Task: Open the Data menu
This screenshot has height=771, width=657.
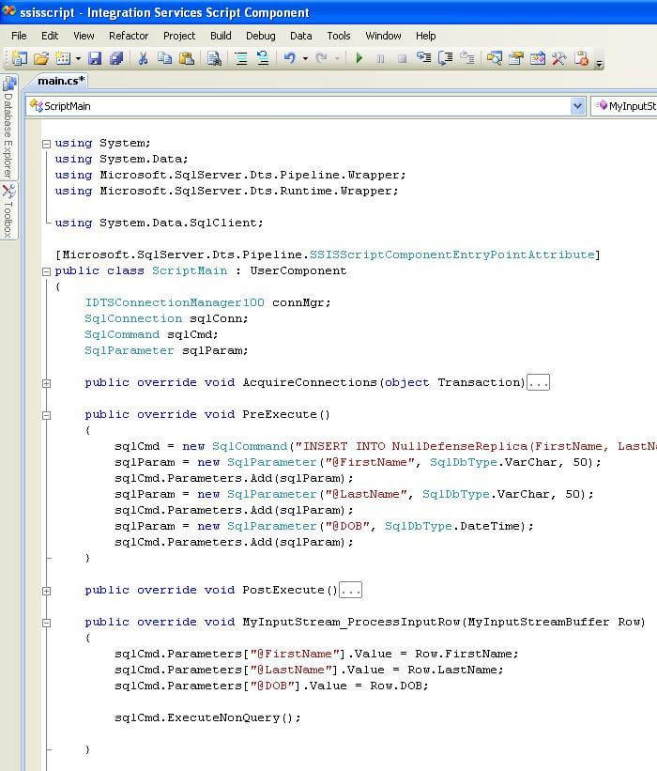Action: [300, 36]
